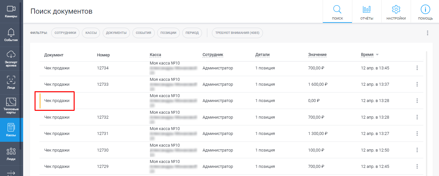The height and width of the screenshot is (176, 439).
Task: Select receipt number 12733
Action: pyautogui.click(x=103, y=84)
